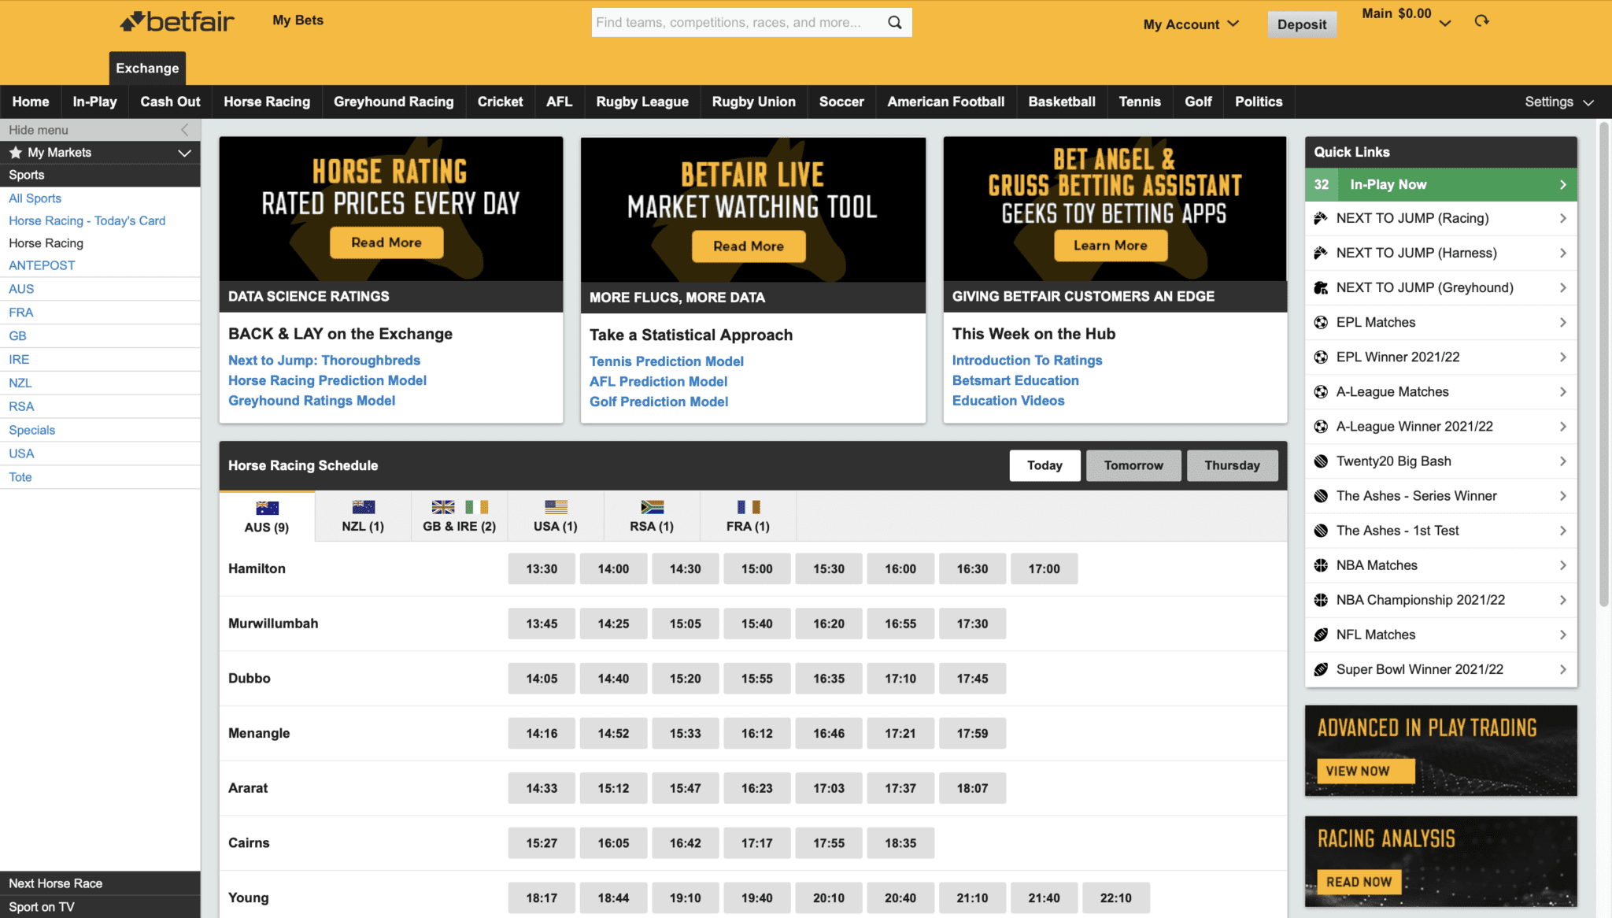Open In-Play Now chevron arrow
The image size is (1612, 918).
click(1562, 184)
